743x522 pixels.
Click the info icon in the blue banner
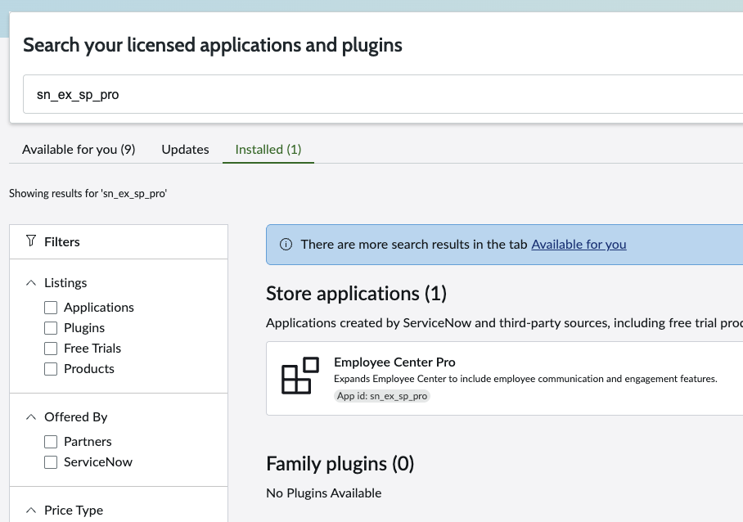286,245
